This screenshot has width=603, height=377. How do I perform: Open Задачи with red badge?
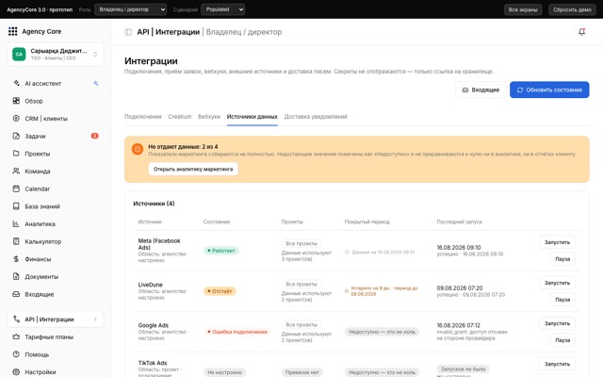pos(56,136)
